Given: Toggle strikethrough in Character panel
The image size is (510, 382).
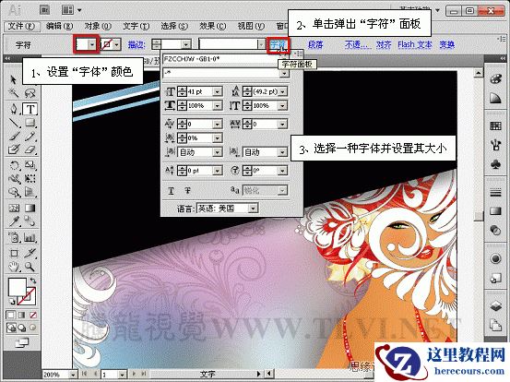Looking at the screenshot, I should [x=187, y=191].
